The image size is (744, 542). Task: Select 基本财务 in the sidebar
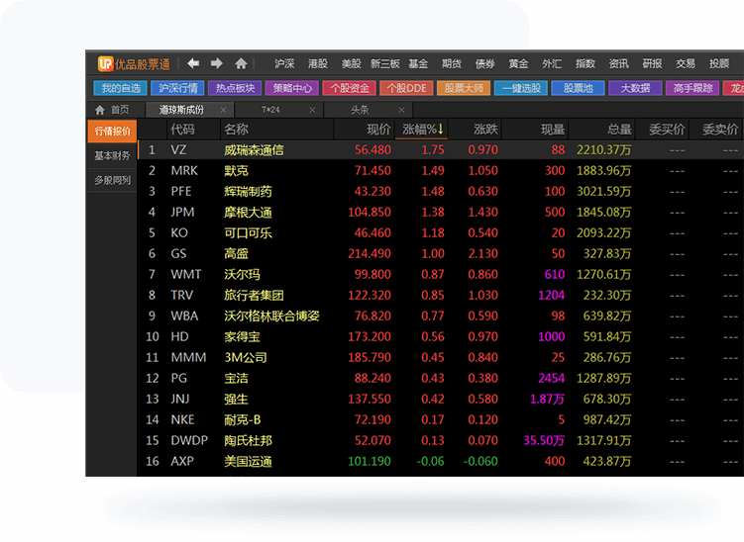113,156
